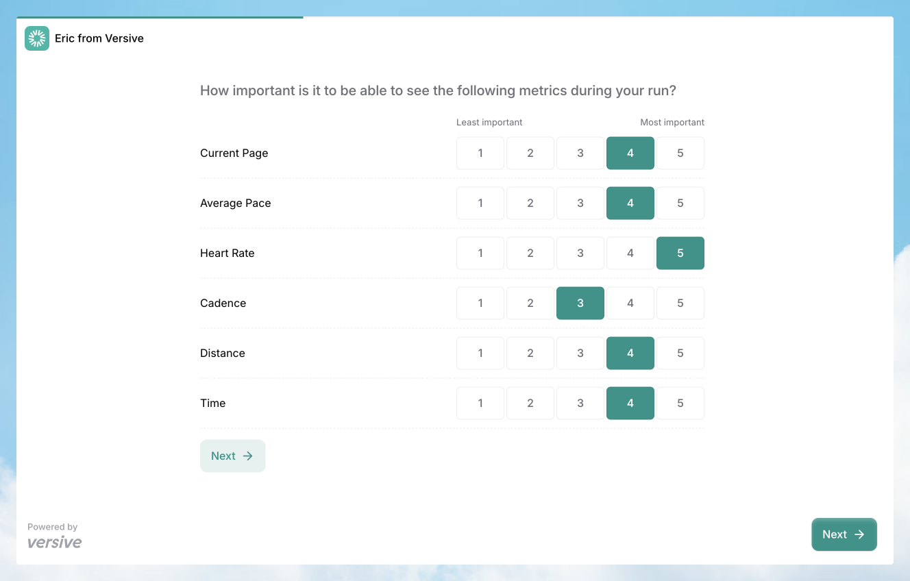910x581 pixels.
Task: Change Heart Rate rating to 3
Action: click(x=580, y=253)
